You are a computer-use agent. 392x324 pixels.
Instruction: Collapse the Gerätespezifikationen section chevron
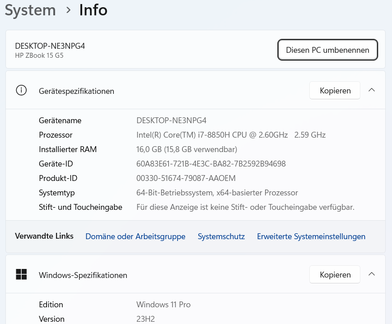372,90
